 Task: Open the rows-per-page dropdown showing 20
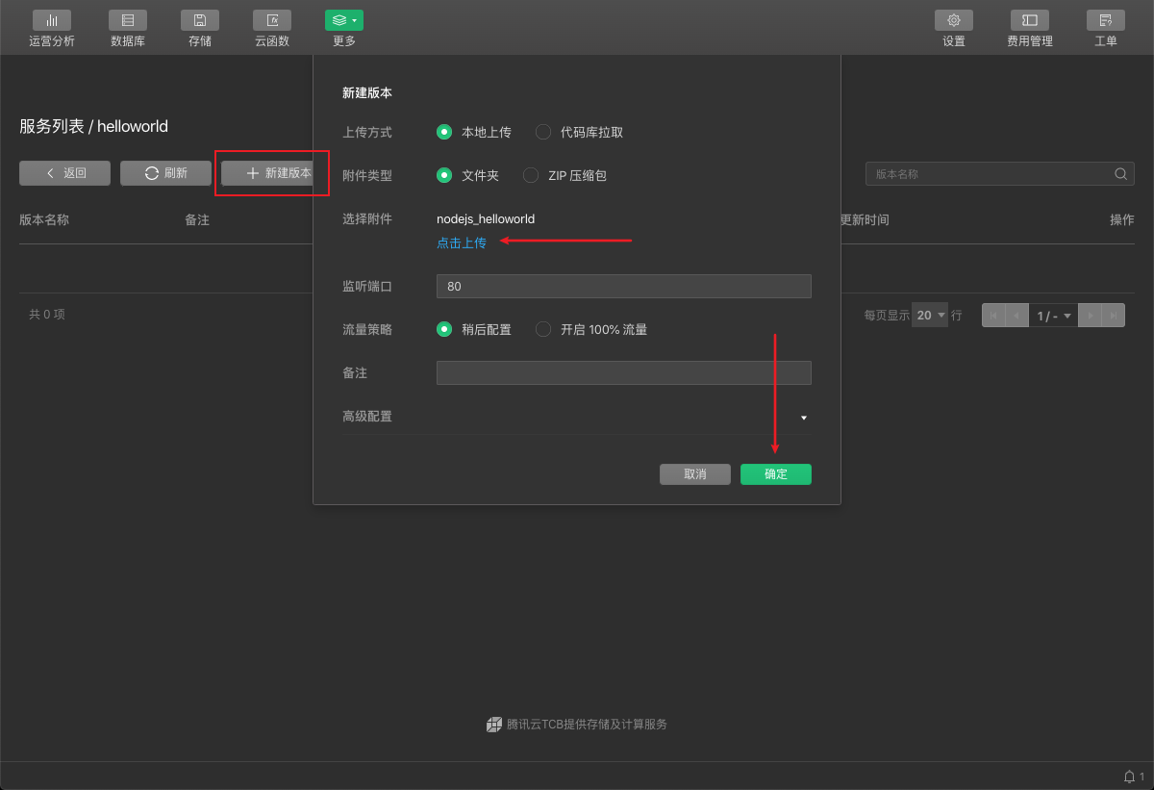pos(930,316)
